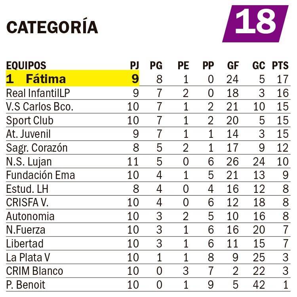The height and width of the screenshot is (297, 297).
Task: Click the CATEGORÍA heading
Action: pos(52,27)
